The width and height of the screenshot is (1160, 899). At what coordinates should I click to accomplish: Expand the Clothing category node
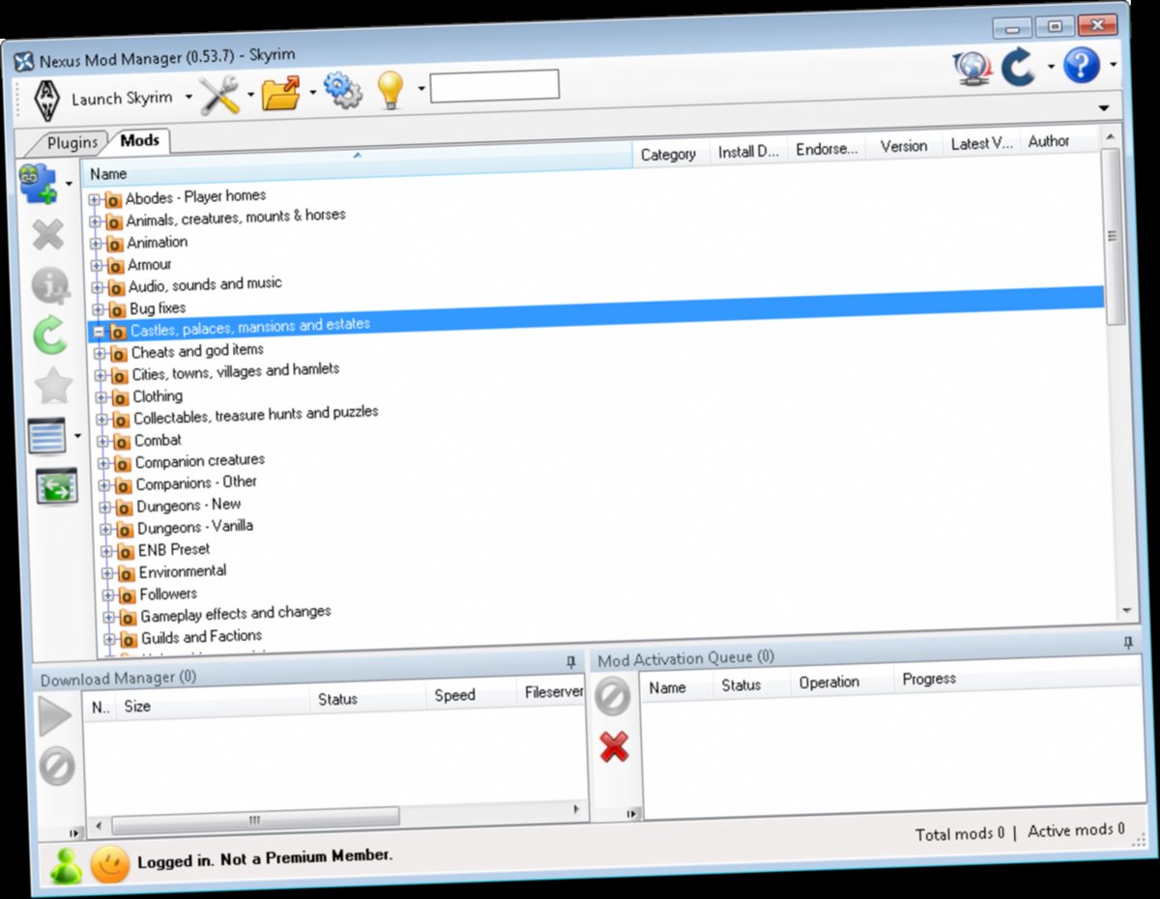tap(101, 397)
